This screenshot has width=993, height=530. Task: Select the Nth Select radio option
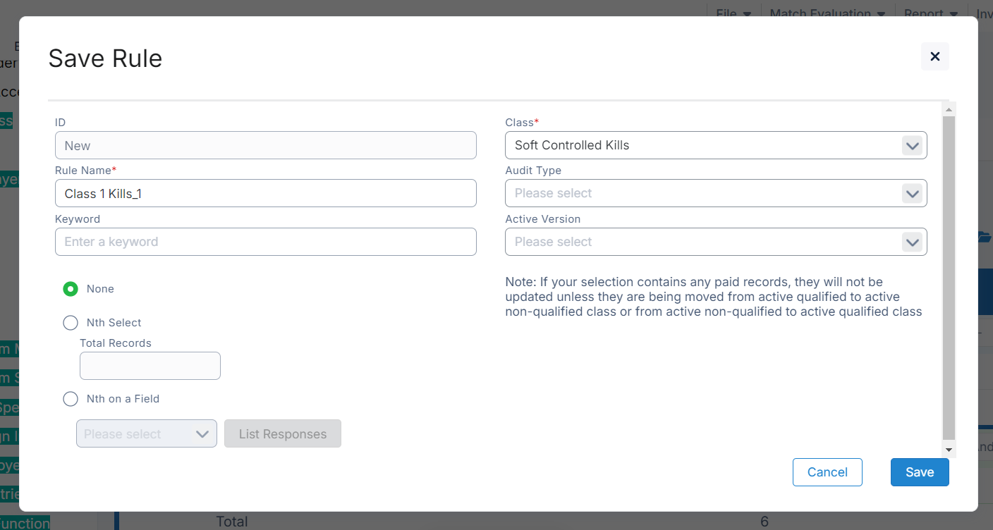[71, 323]
